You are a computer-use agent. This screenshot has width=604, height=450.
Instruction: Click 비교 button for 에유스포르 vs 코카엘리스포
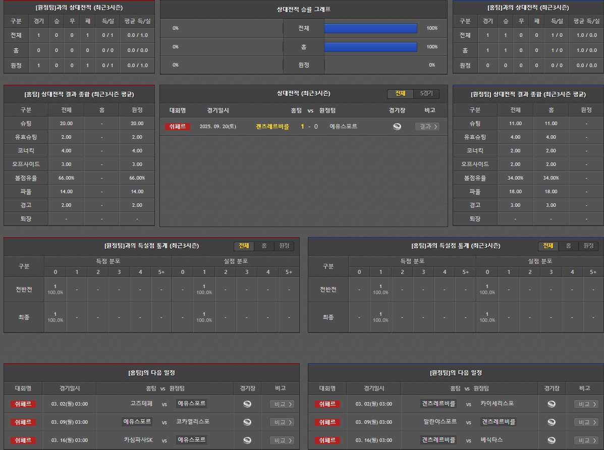[282, 422]
